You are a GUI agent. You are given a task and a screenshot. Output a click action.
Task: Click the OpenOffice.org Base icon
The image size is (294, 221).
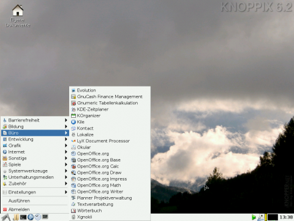(x=73, y=160)
